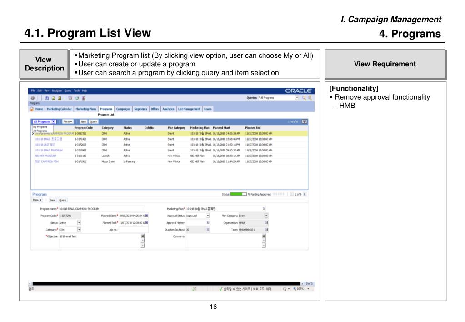Image resolution: width=465 pixels, height=322 pixels.
Task: Expand the Plan Category dropdown
Action: coord(266,216)
